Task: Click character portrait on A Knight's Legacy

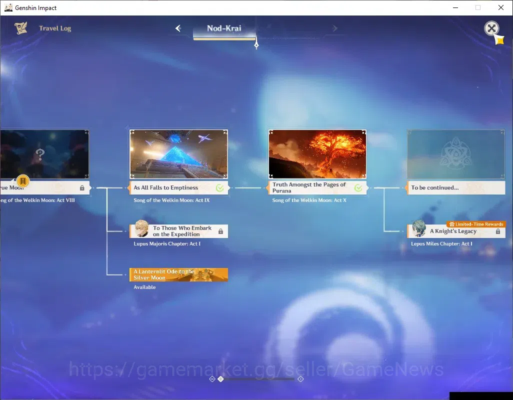Action: [x=419, y=228]
